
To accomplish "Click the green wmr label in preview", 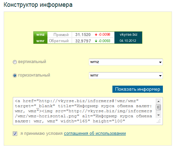I will coord(40,41).
